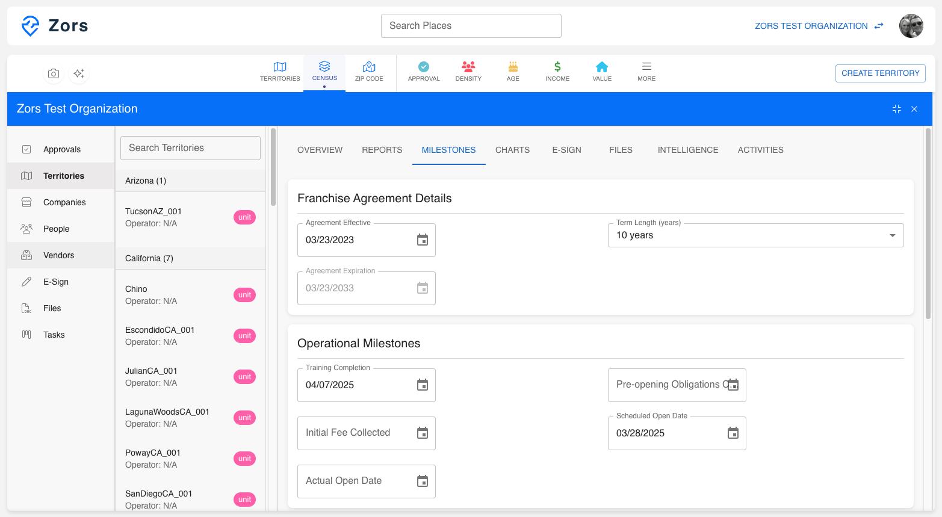Image resolution: width=942 pixels, height=517 pixels.
Task: Switch to the Charts tab
Action: pos(512,150)
